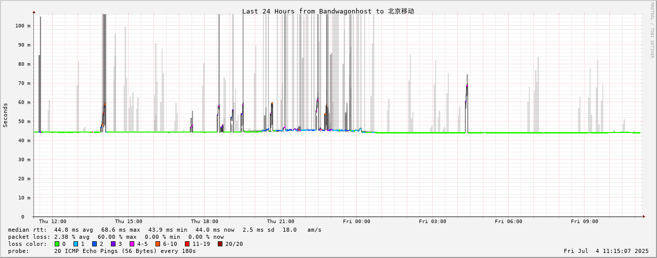Screen dimensions: 657x258
Task: Click the red arrow at x-axis end
Action: 644,217
